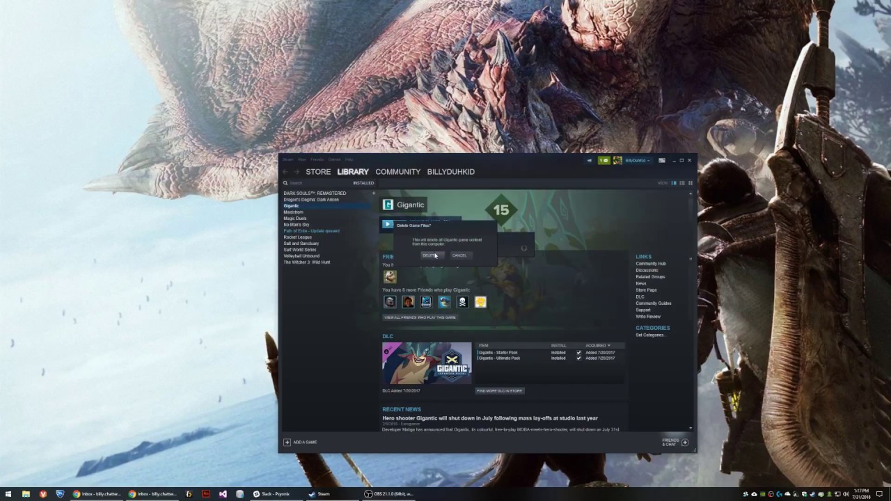891x501 pixels.
Task: Open the Friends menu
Action: [317, 159]
